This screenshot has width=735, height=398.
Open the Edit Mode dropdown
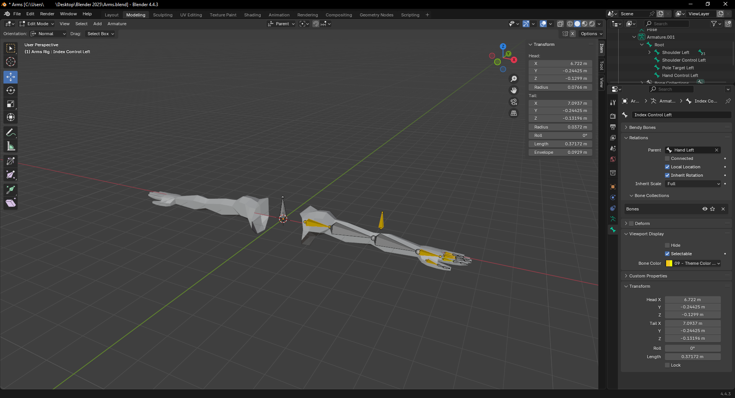37,24
